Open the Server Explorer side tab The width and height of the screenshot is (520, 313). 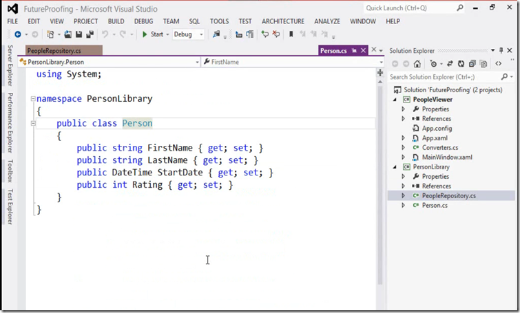pos(10,65)
